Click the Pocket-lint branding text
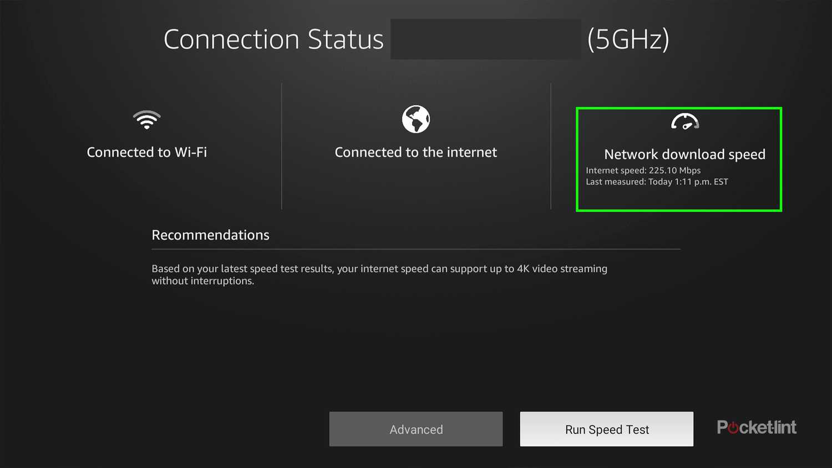 tap(757, 427)
